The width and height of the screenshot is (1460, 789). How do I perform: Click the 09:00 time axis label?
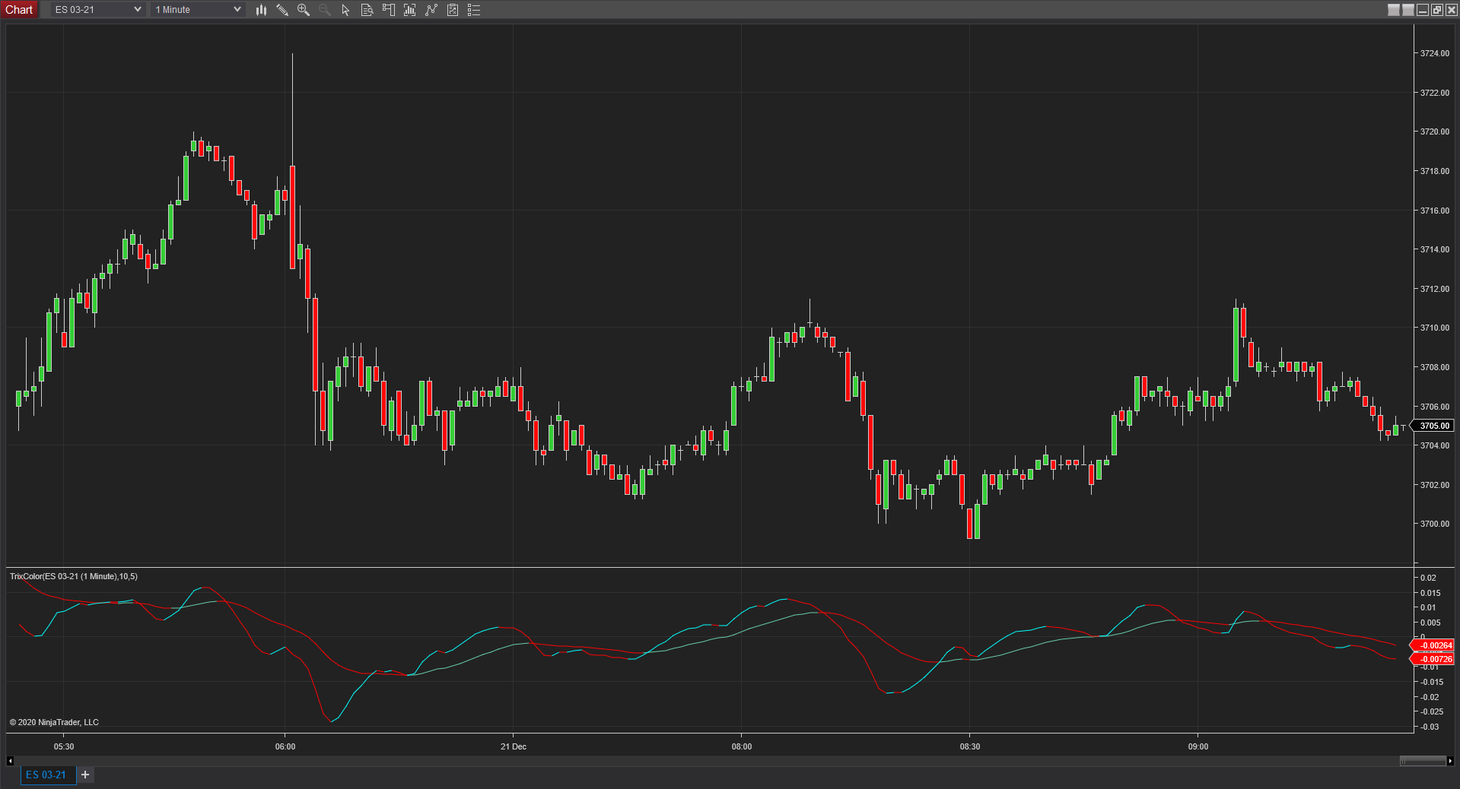[1198, 746]
